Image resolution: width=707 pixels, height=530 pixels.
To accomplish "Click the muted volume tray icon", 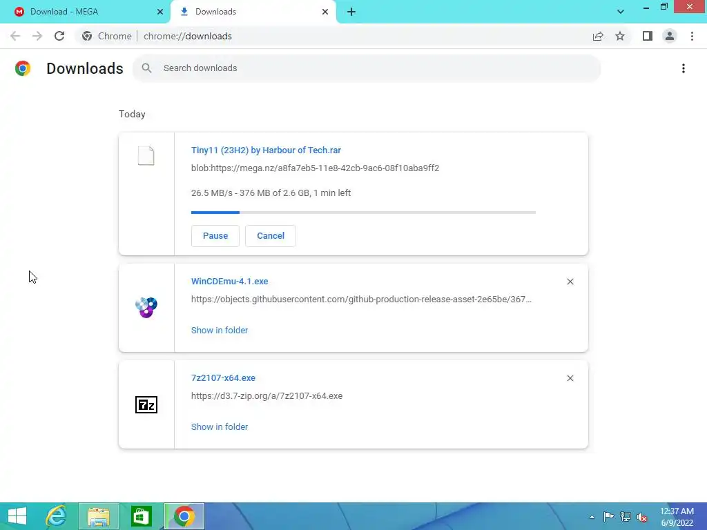I will point(642,517).
